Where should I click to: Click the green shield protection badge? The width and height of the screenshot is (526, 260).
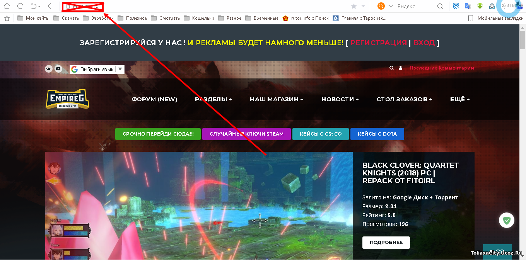[x=506, y=221]
